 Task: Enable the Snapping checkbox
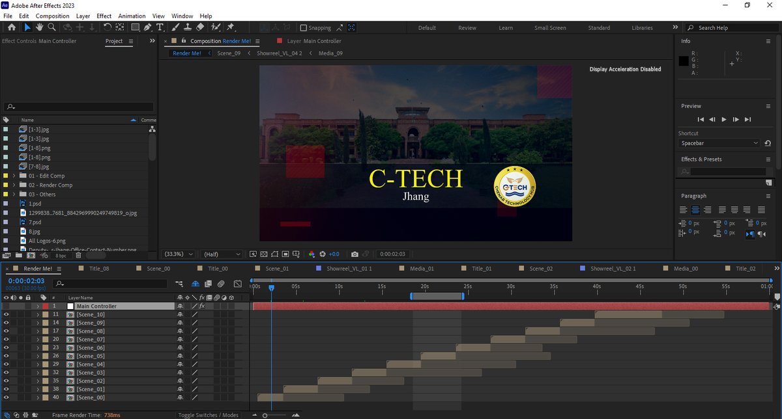(304, 28)
